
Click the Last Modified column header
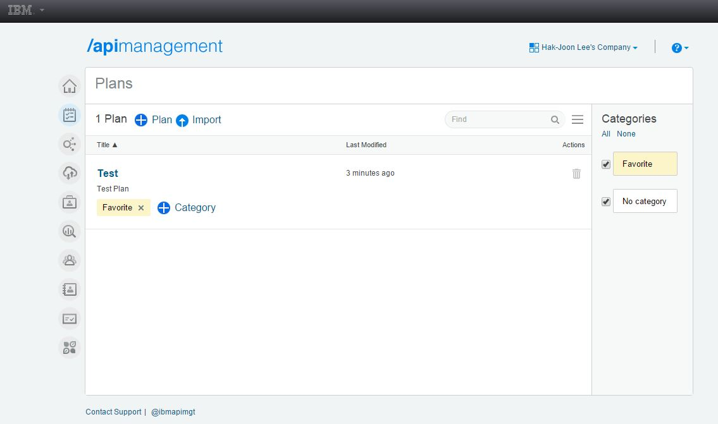tap(366, 145)
